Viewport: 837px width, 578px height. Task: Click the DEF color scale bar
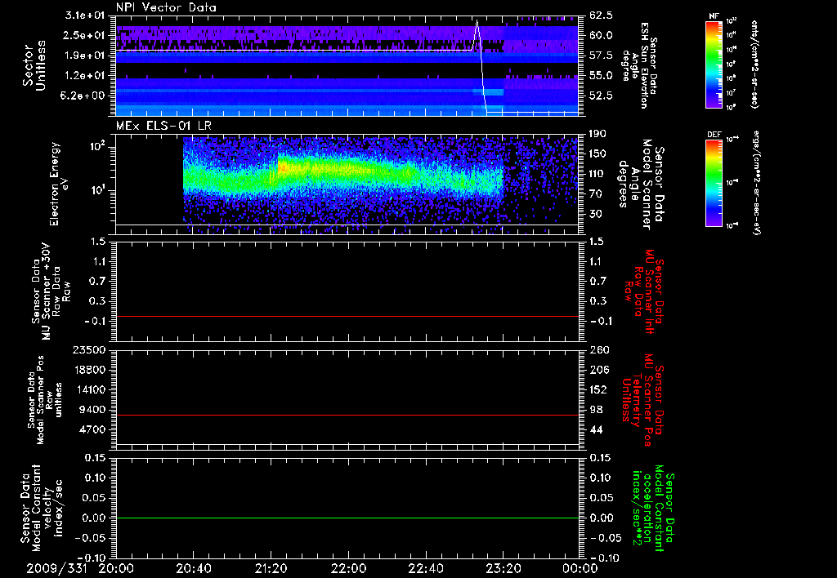coord(714,183)
